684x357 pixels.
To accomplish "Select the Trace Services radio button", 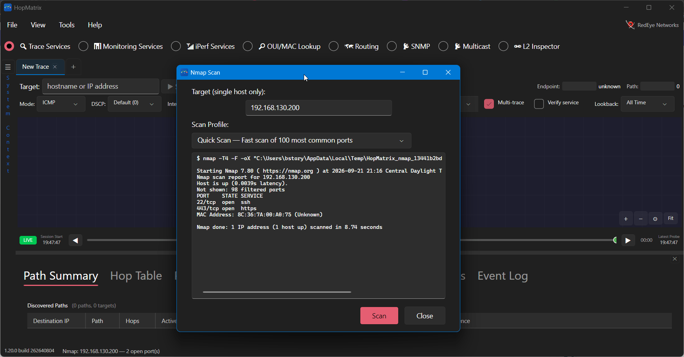I will tap(9, 46).
